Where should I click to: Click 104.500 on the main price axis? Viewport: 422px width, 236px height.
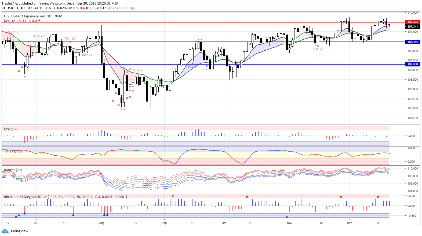point(413,118)
